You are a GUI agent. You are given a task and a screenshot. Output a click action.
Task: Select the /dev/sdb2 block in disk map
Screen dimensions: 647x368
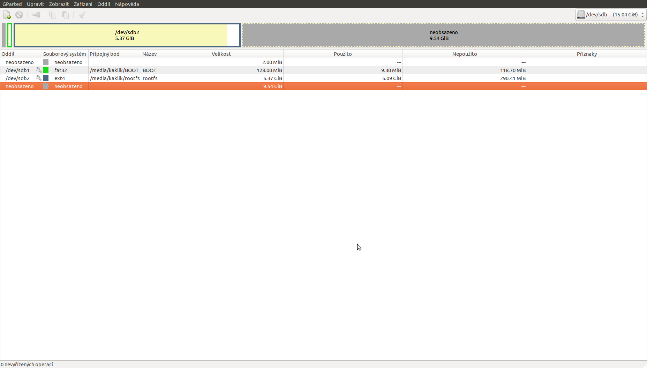point(127,35)
